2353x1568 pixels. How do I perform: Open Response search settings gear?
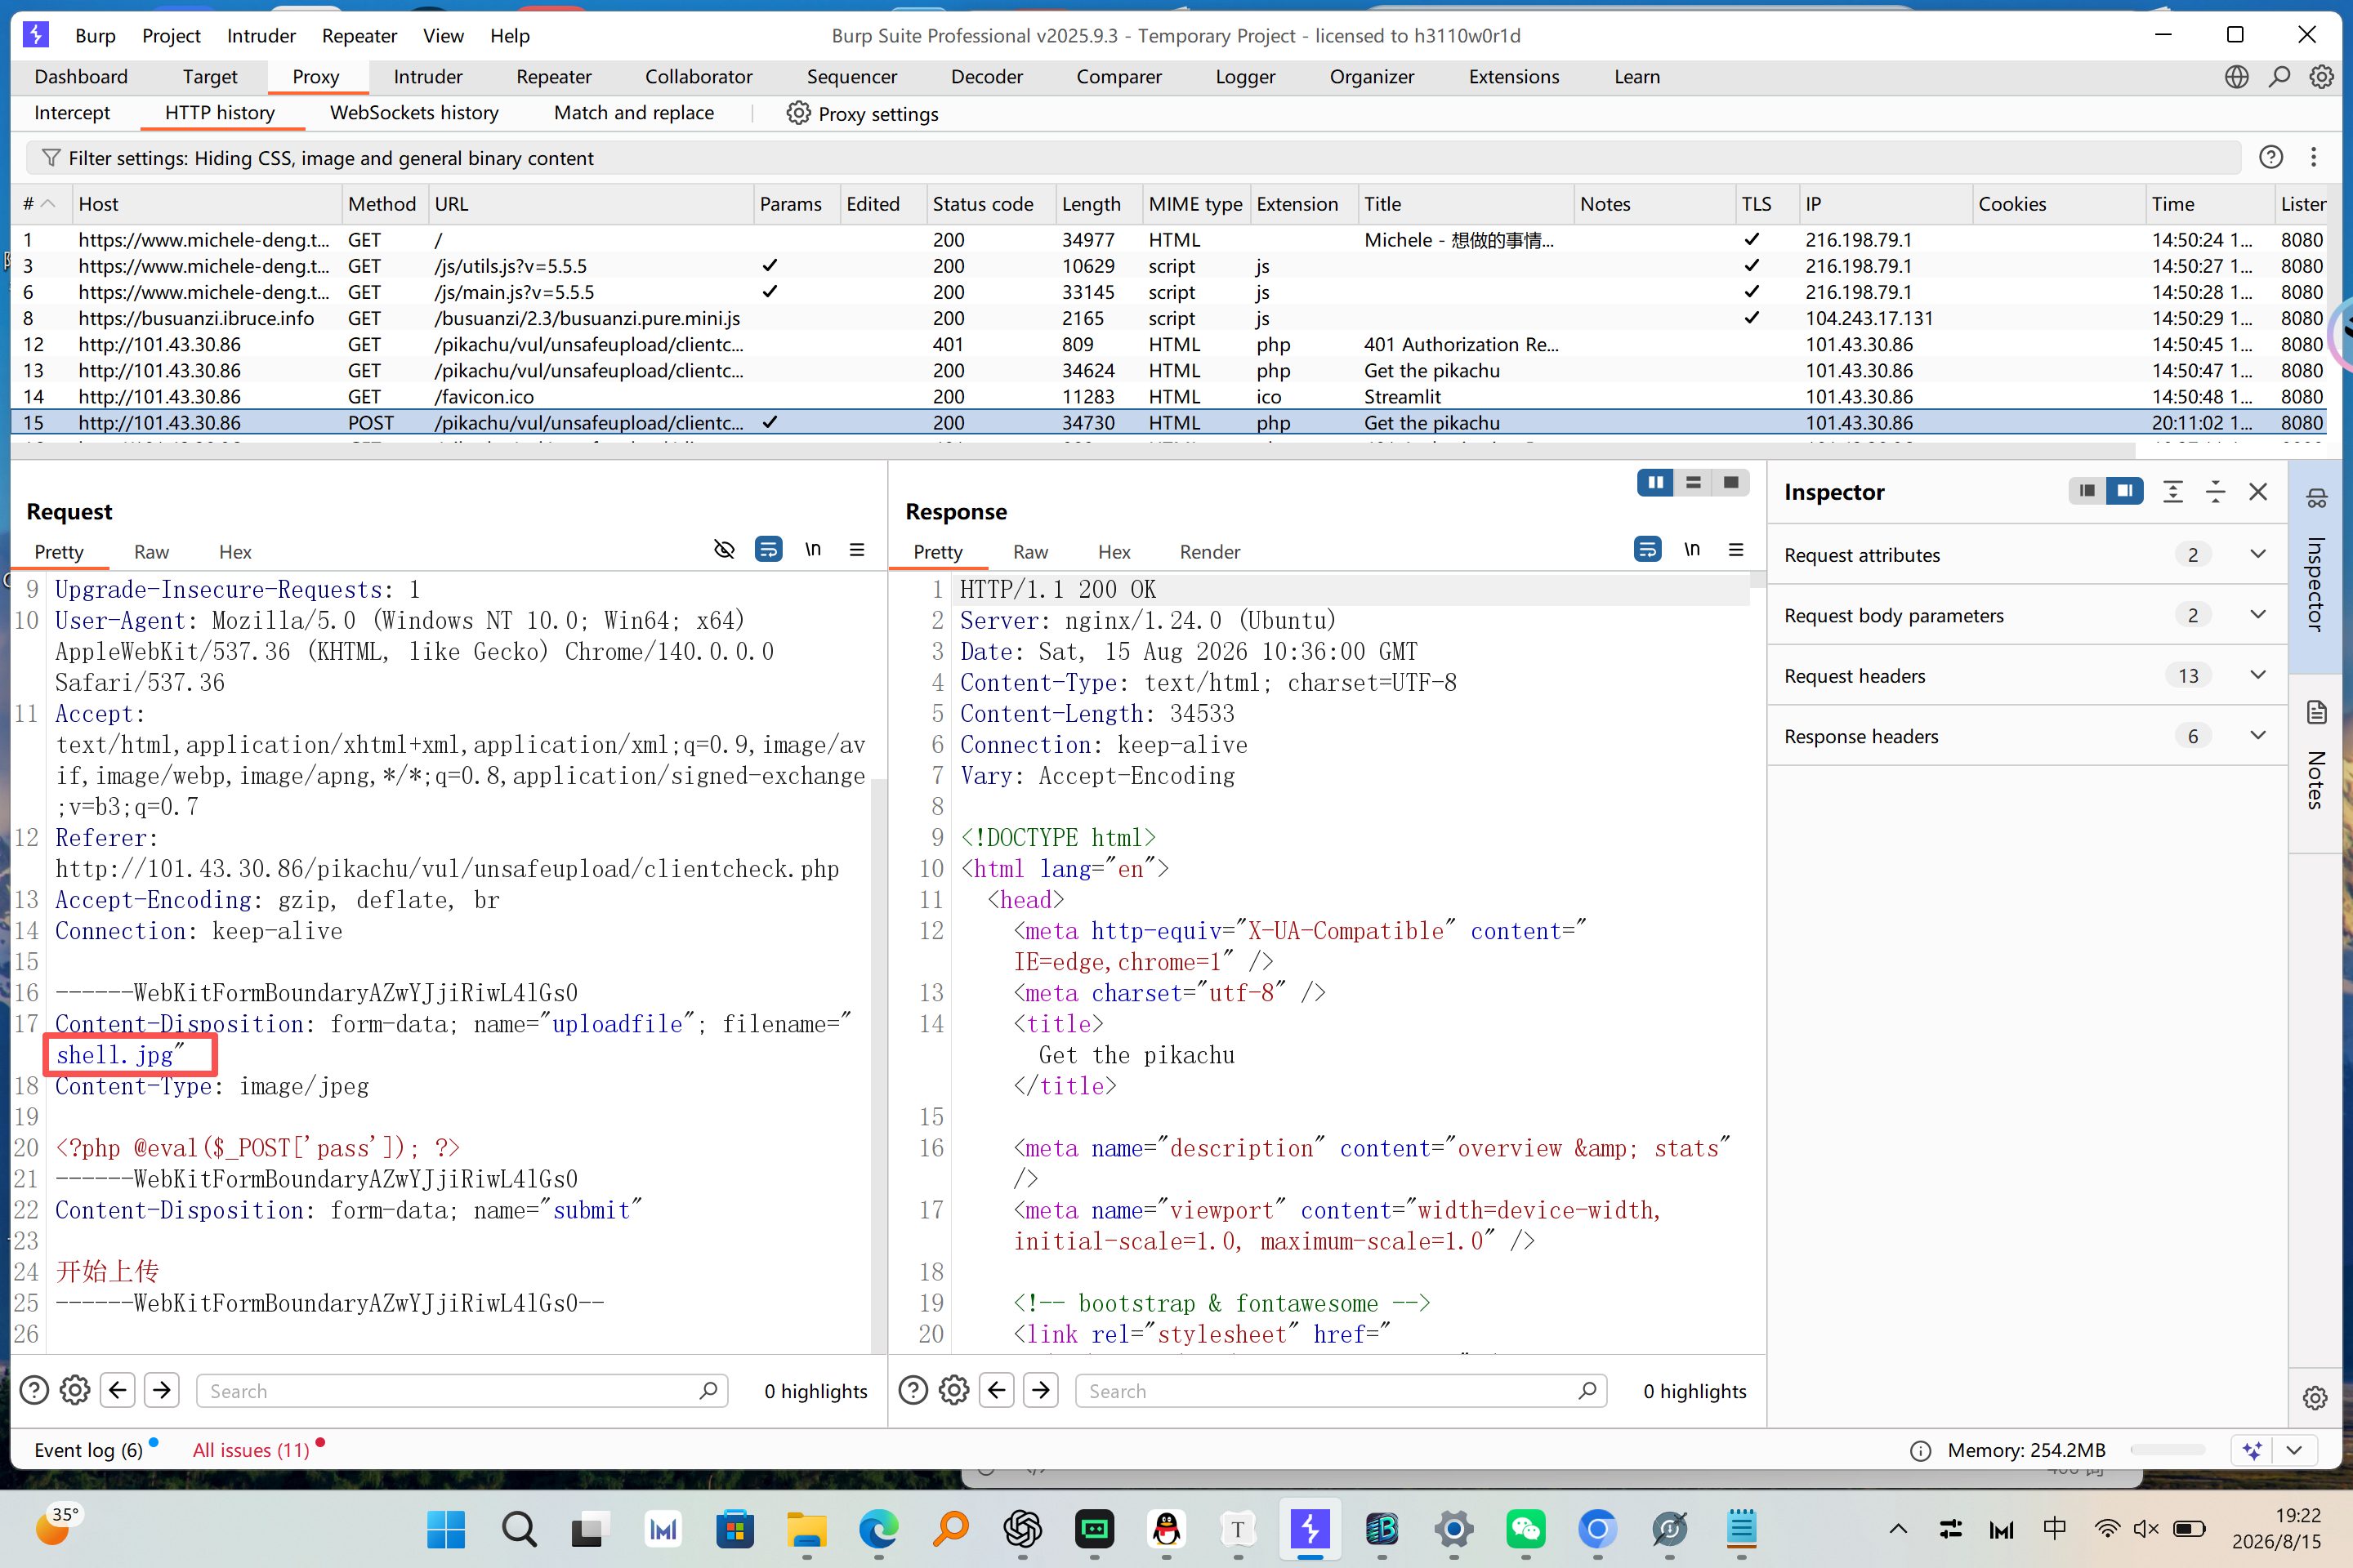pos(954,1390)
